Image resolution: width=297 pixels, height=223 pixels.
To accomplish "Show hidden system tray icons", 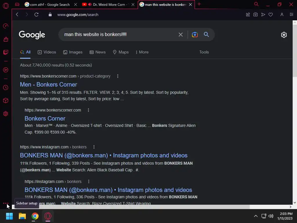I will pos(256,216).
